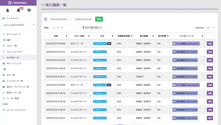Open SlackBOT用フロー link in 13:38:17 row
The width and height of the screenshot is (221, 125).
pyautogui.click(x=79, y=118)
